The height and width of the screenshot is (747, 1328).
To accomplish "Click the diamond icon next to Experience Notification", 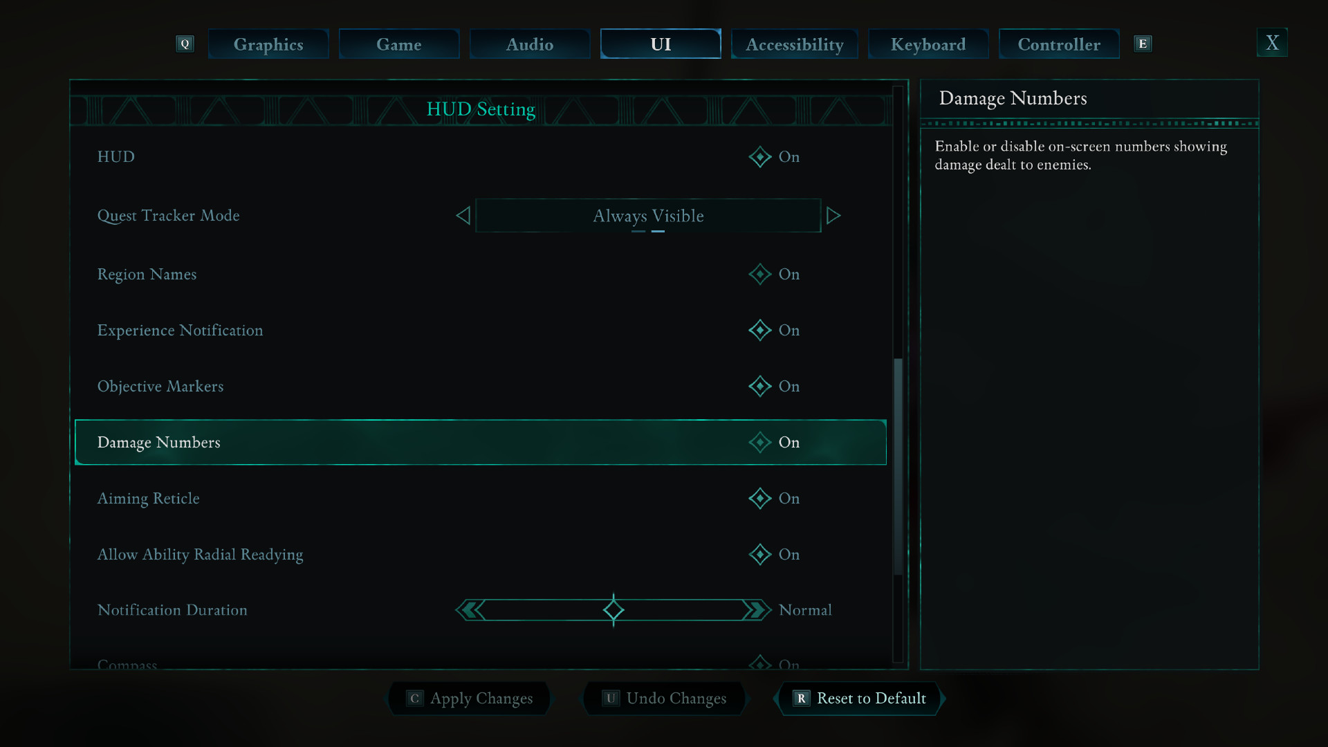I will (759, 329).
